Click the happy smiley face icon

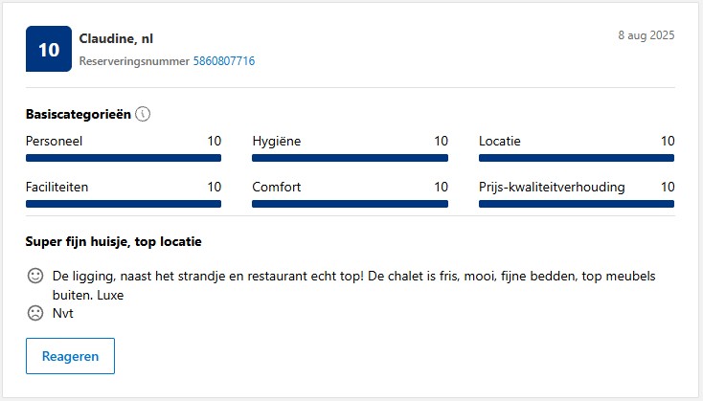[x=35, y=276]
